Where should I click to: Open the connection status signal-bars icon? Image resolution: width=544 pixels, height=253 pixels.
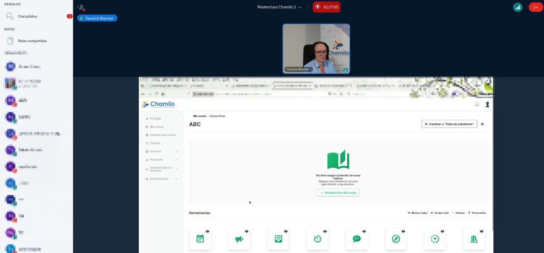[x=518, y=7]
